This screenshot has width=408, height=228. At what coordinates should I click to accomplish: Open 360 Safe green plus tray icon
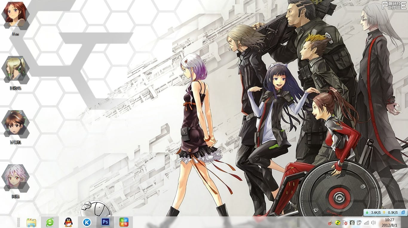click(338, 223)
